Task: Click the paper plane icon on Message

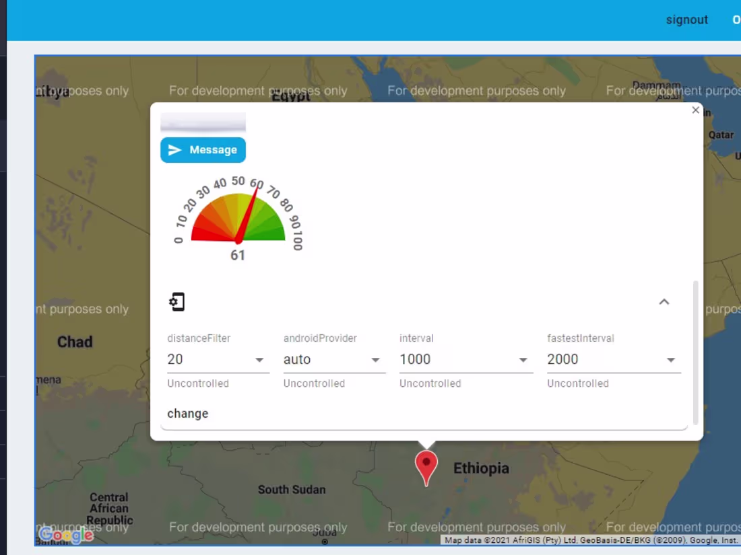Action: pyautogui.click(x=175, y=150)
